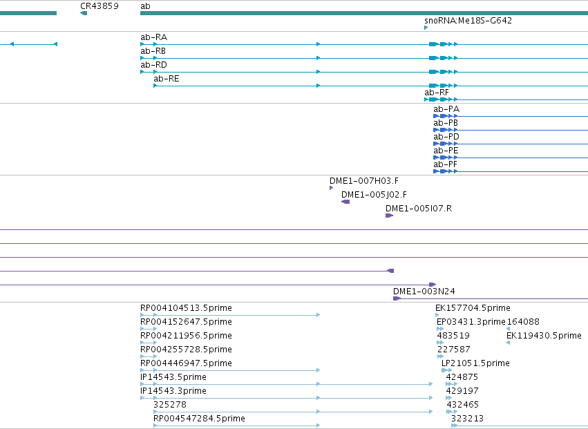Select the 227587 alignment label
The height and width of the screenshot is (429, 588).
[x=454, y=350]
